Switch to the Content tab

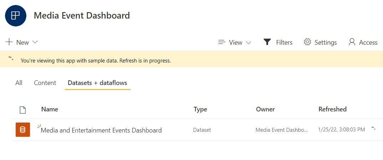coord(45,83)
